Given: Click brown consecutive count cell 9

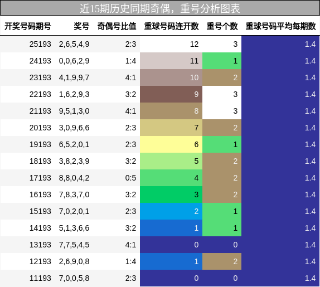Looking at the screenshot, I should coord(171,94).
